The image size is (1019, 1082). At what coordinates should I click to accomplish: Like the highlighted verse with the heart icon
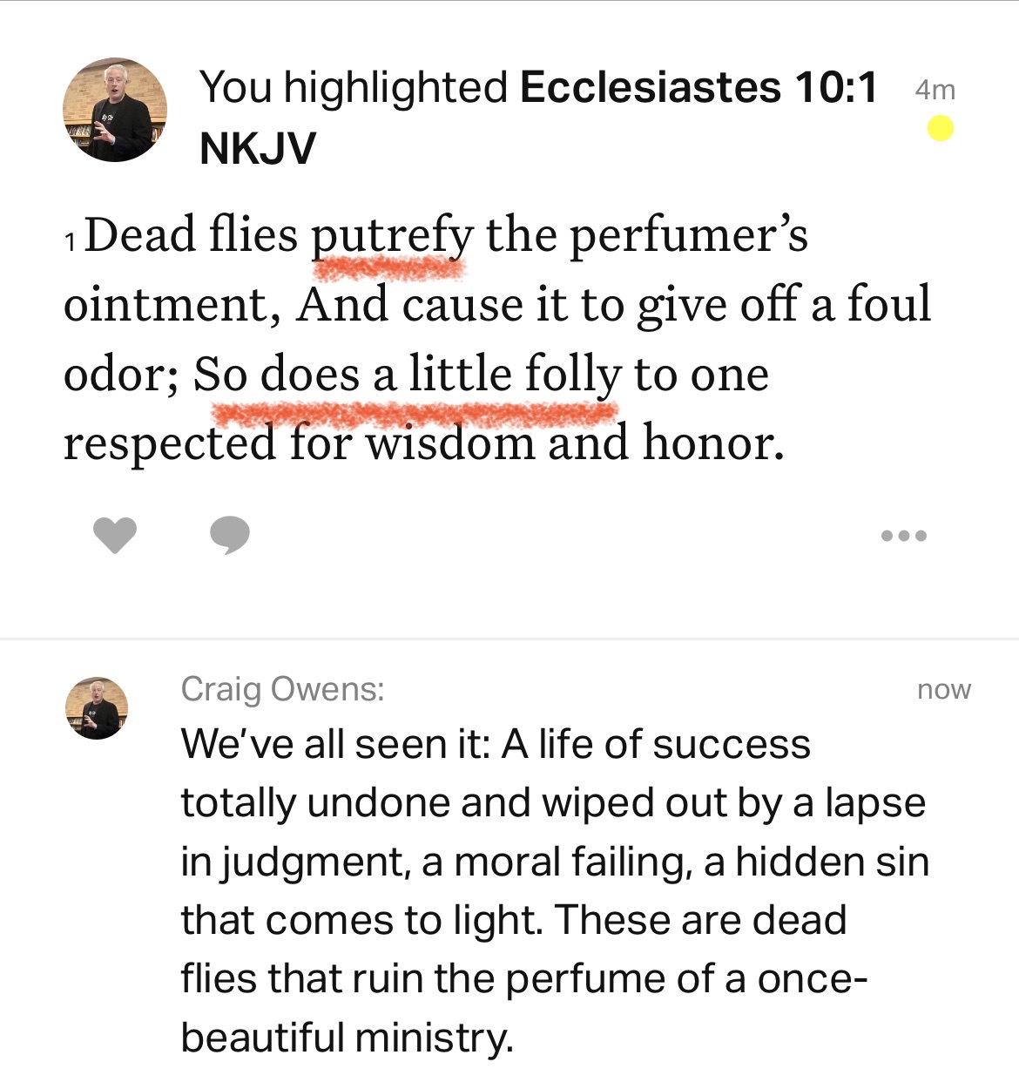(115, 534)
